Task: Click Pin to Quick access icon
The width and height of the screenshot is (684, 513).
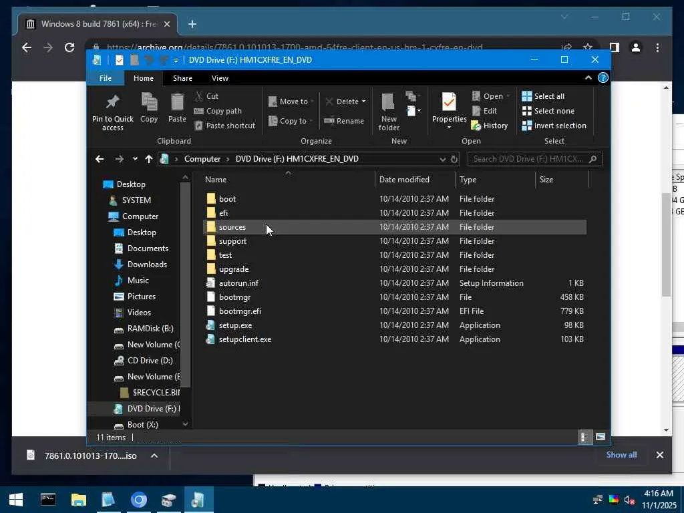Action: point(112,102)
